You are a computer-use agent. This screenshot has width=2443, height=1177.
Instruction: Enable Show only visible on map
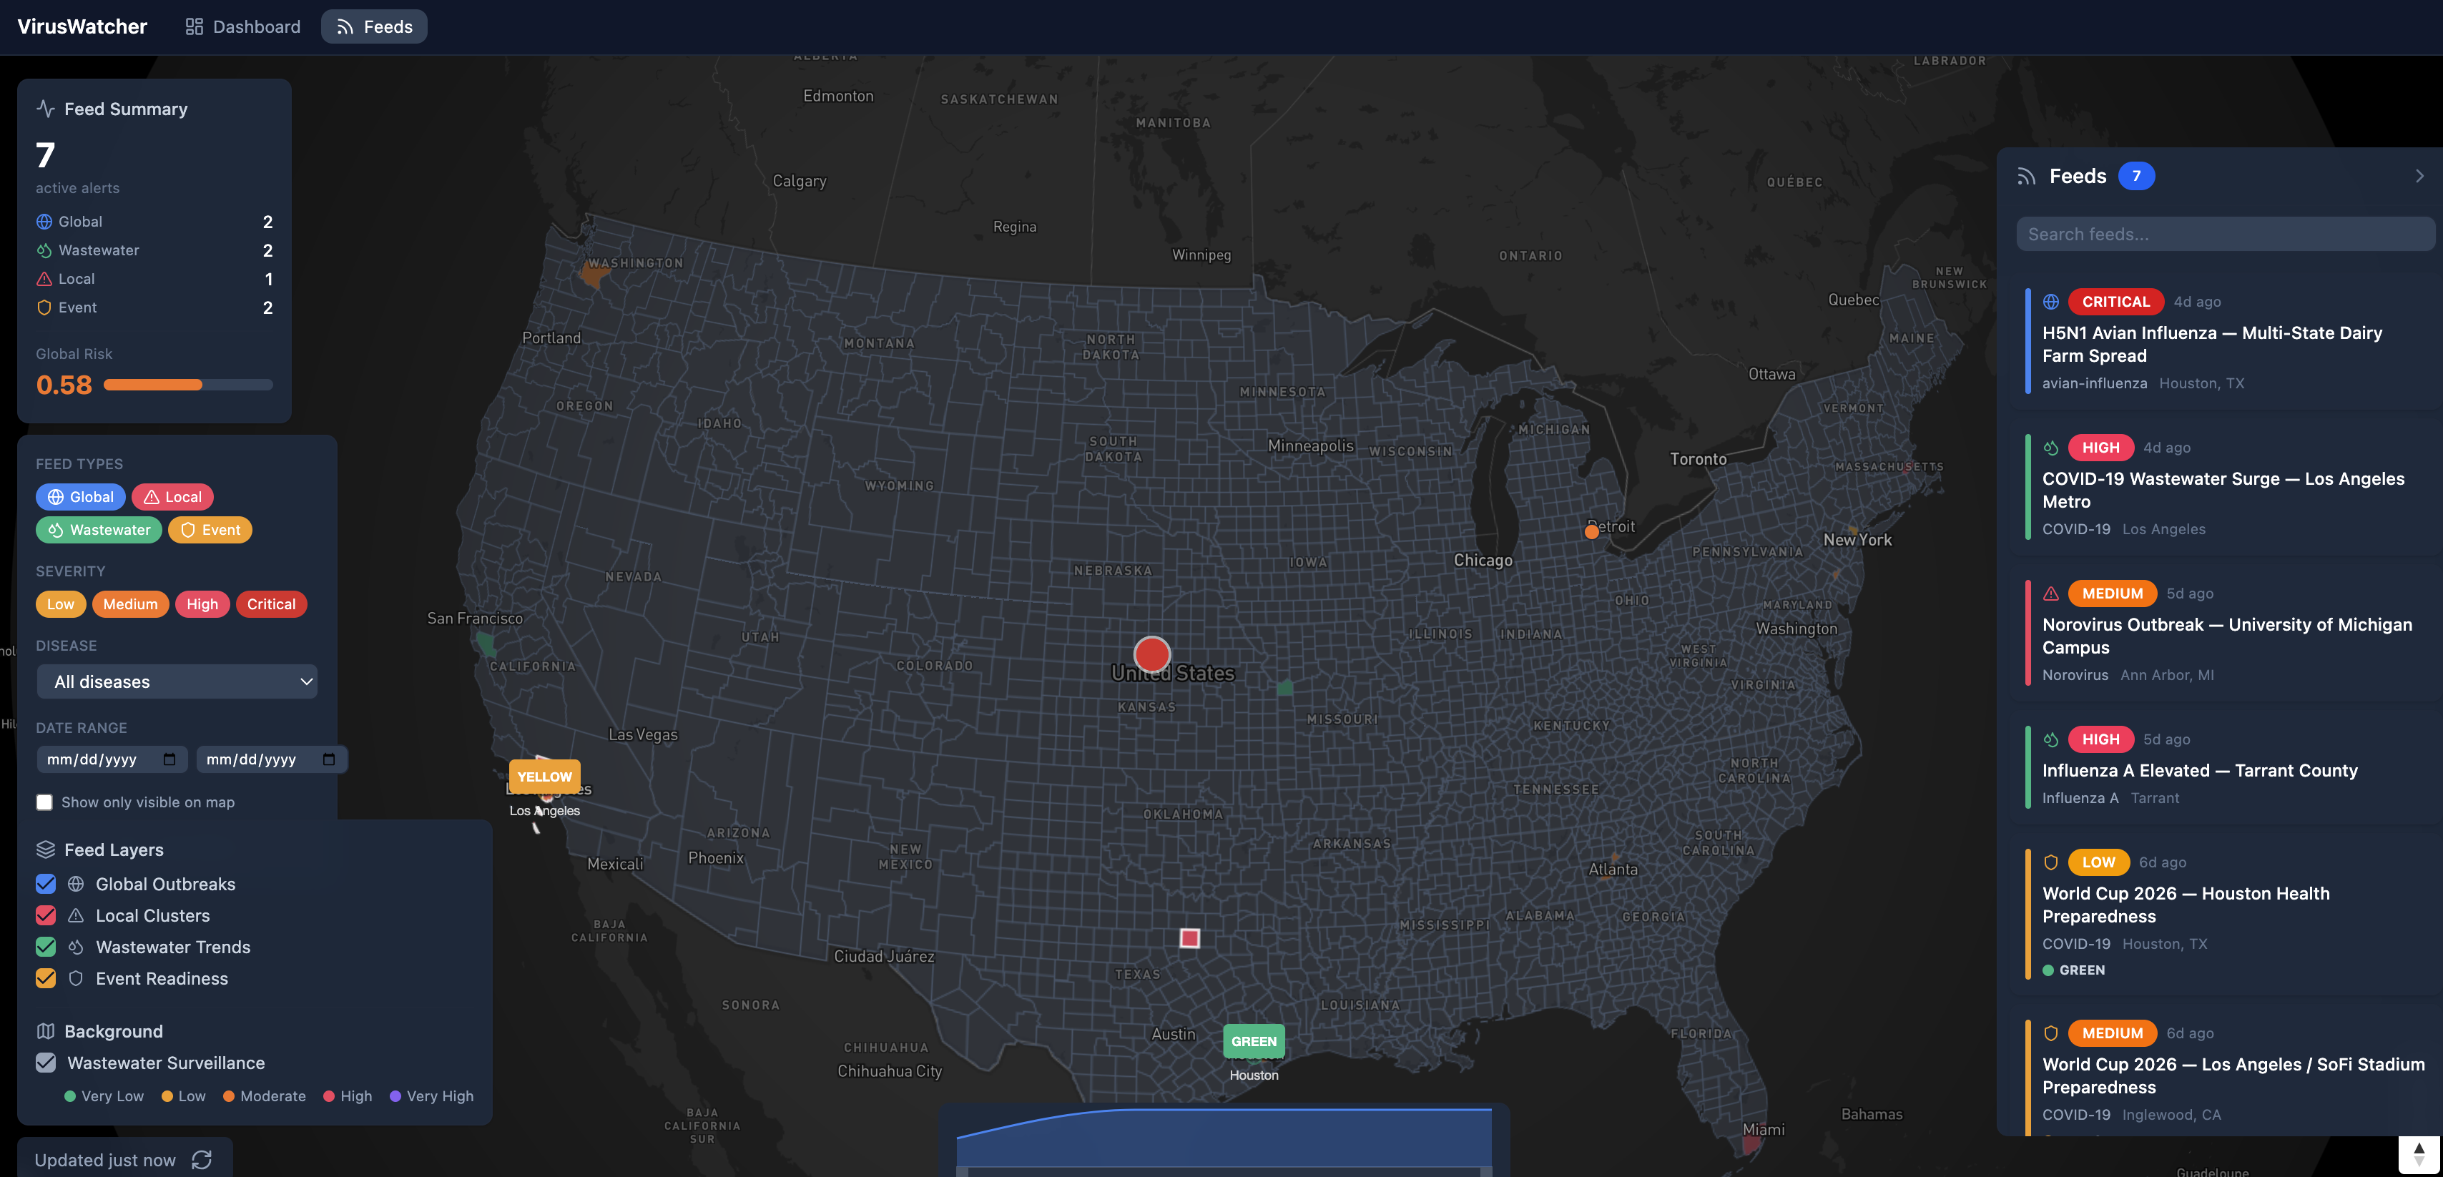(44, 802)
